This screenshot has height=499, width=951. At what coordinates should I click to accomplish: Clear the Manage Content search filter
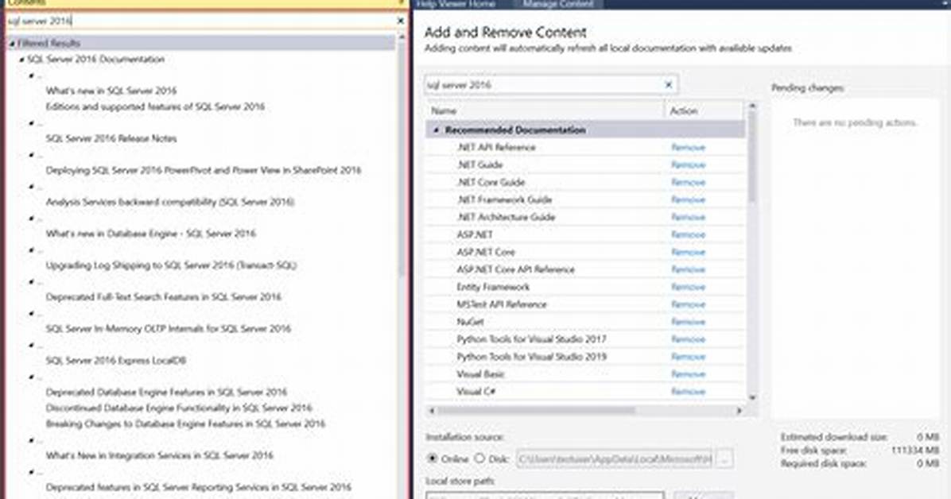pyautogui.click(x=669, y=85)
